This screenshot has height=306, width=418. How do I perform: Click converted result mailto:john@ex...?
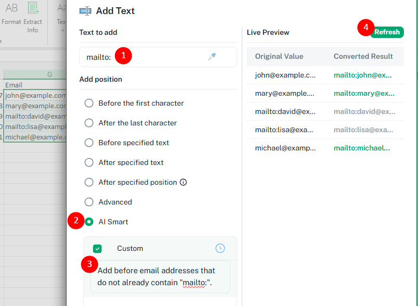click(363, 75)
